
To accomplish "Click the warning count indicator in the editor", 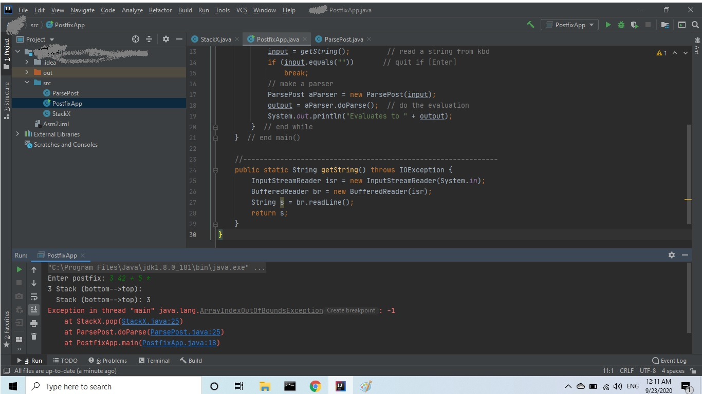I will coord(661,53).
